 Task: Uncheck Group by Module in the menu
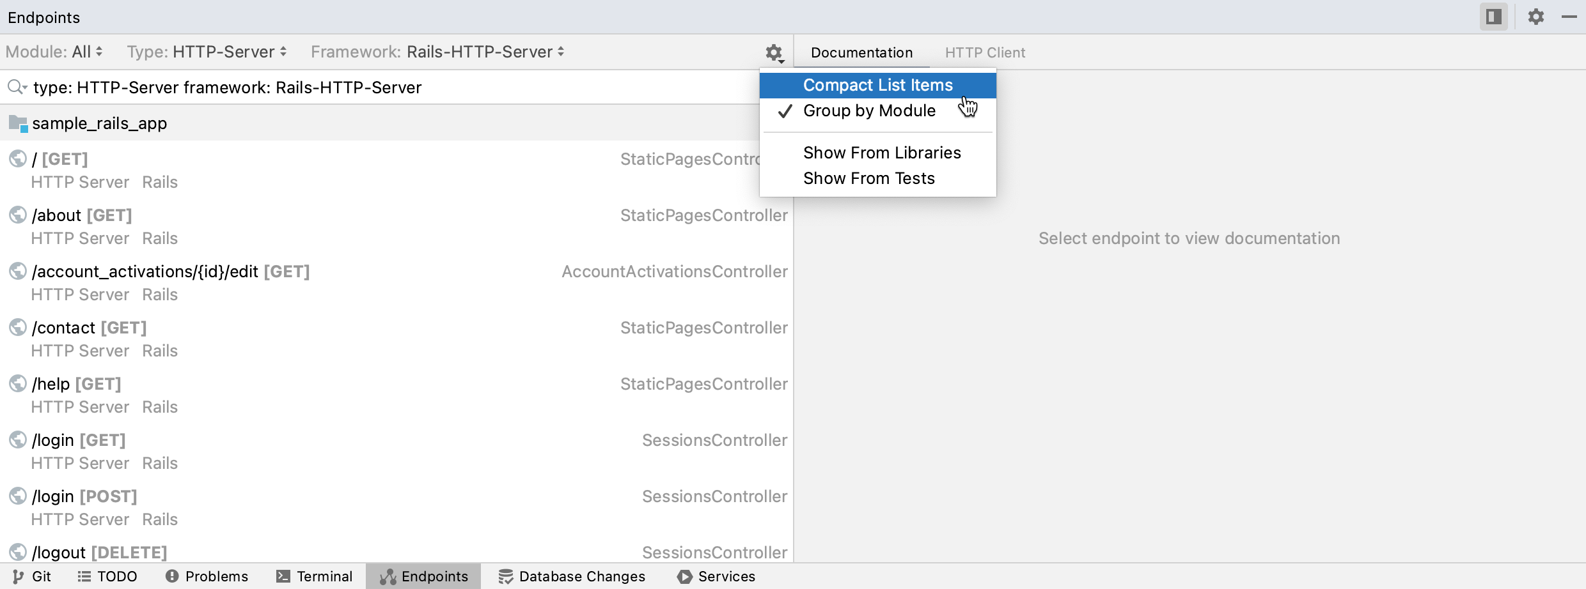point(868,110)
